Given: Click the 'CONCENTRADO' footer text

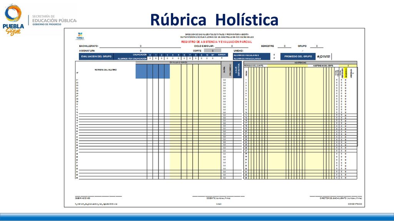Looking at the screenshot, I should point(355,204).
